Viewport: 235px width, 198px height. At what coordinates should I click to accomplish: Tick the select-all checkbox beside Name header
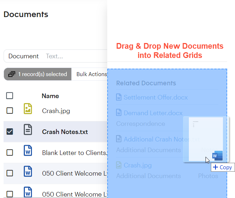click(x=10, y=96)
